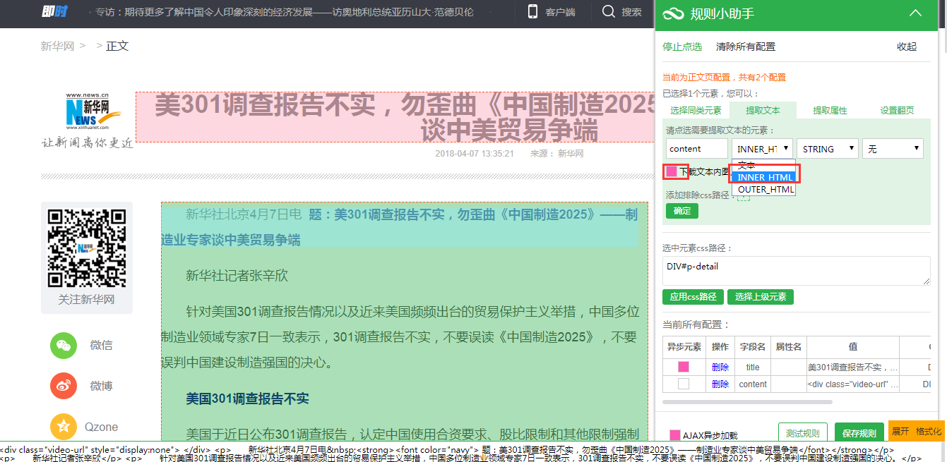
Task: Click the highlighted article headline 美301调查报告不实
Action: pos(395,117)
